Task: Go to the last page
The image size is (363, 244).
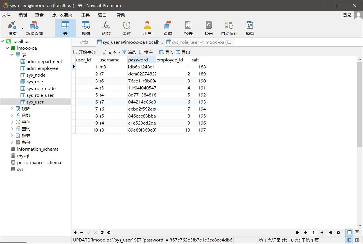Action: click(x=330, y=233)
